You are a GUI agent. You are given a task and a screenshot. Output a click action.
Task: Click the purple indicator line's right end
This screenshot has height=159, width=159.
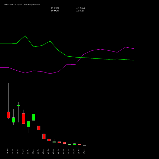[x=134, y=49]
